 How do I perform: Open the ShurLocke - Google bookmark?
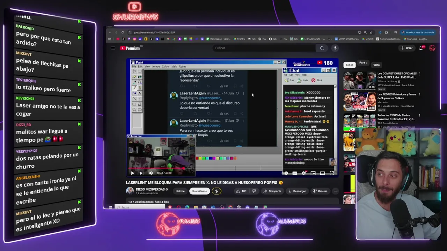coord(416,39)
